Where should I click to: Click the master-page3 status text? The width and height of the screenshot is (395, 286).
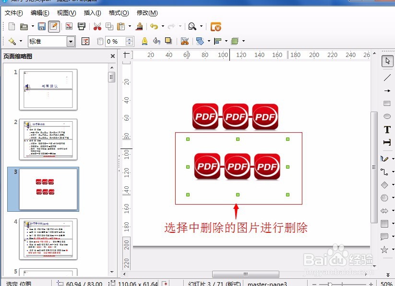pos(267,284)
